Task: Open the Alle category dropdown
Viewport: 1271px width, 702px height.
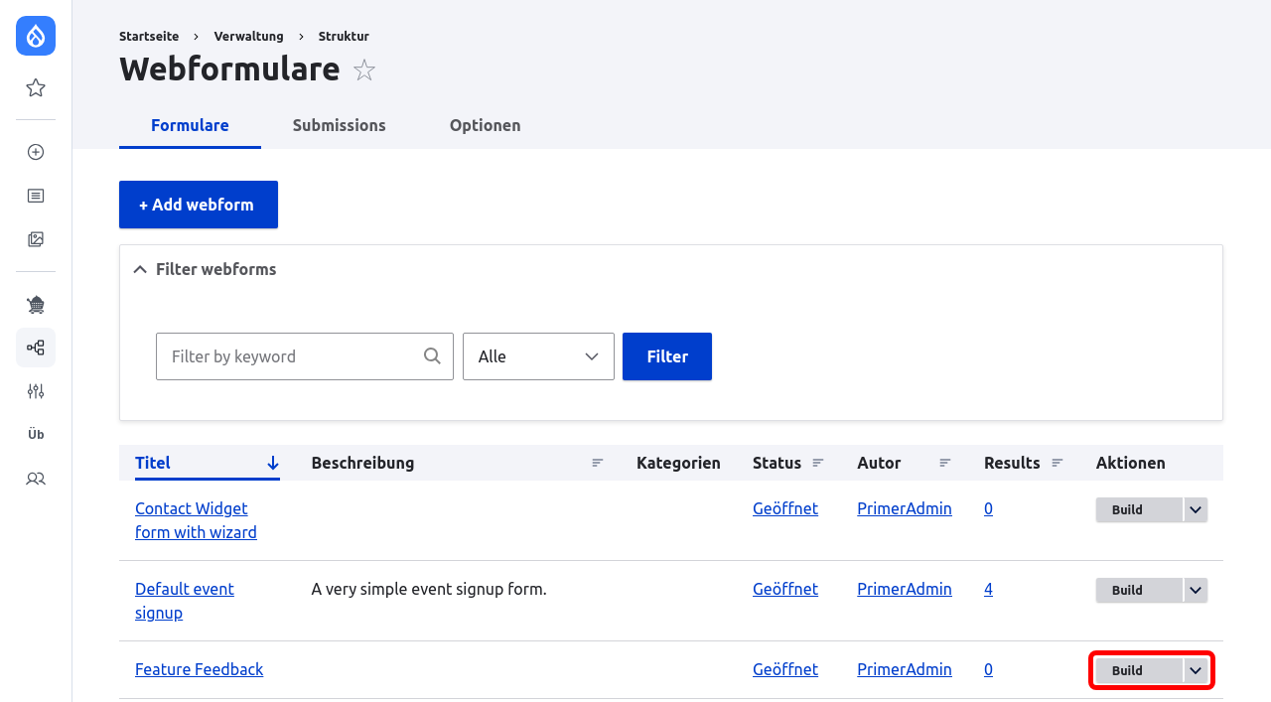Action: (538, 356)
